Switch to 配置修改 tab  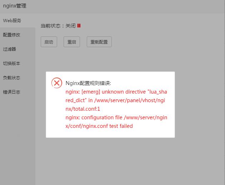(17, 35)
